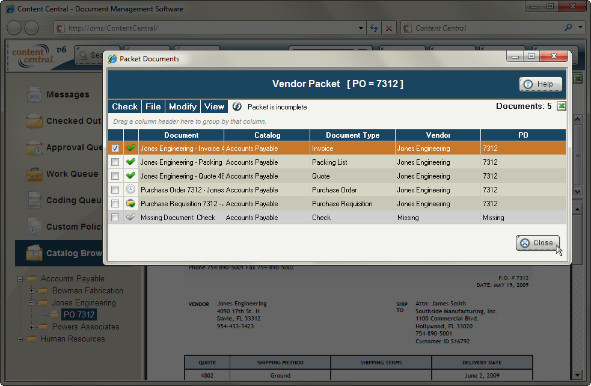
Task: Check the Jones Engineering Quote row checkbox
Action: (115, 176)
